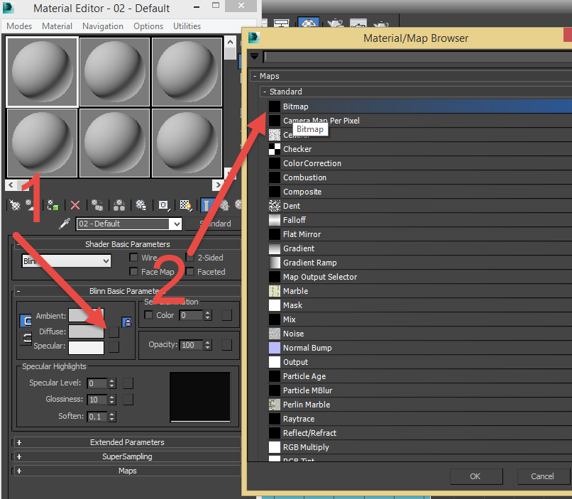Viewport: 572px width, 499px height.
Task: Open the Utilities menu
Action: [x=187, y=26]
